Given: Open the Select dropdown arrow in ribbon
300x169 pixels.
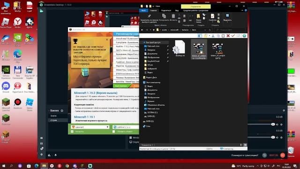Looking at the screenshot, I should [227, 22].
